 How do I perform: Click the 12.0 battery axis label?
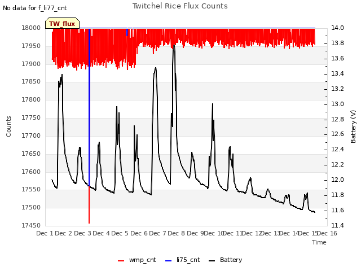pyautogui.click(x=337, y=180)
